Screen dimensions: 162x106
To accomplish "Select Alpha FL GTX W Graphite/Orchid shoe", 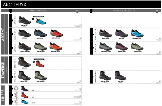I will [x=106, y=33].
